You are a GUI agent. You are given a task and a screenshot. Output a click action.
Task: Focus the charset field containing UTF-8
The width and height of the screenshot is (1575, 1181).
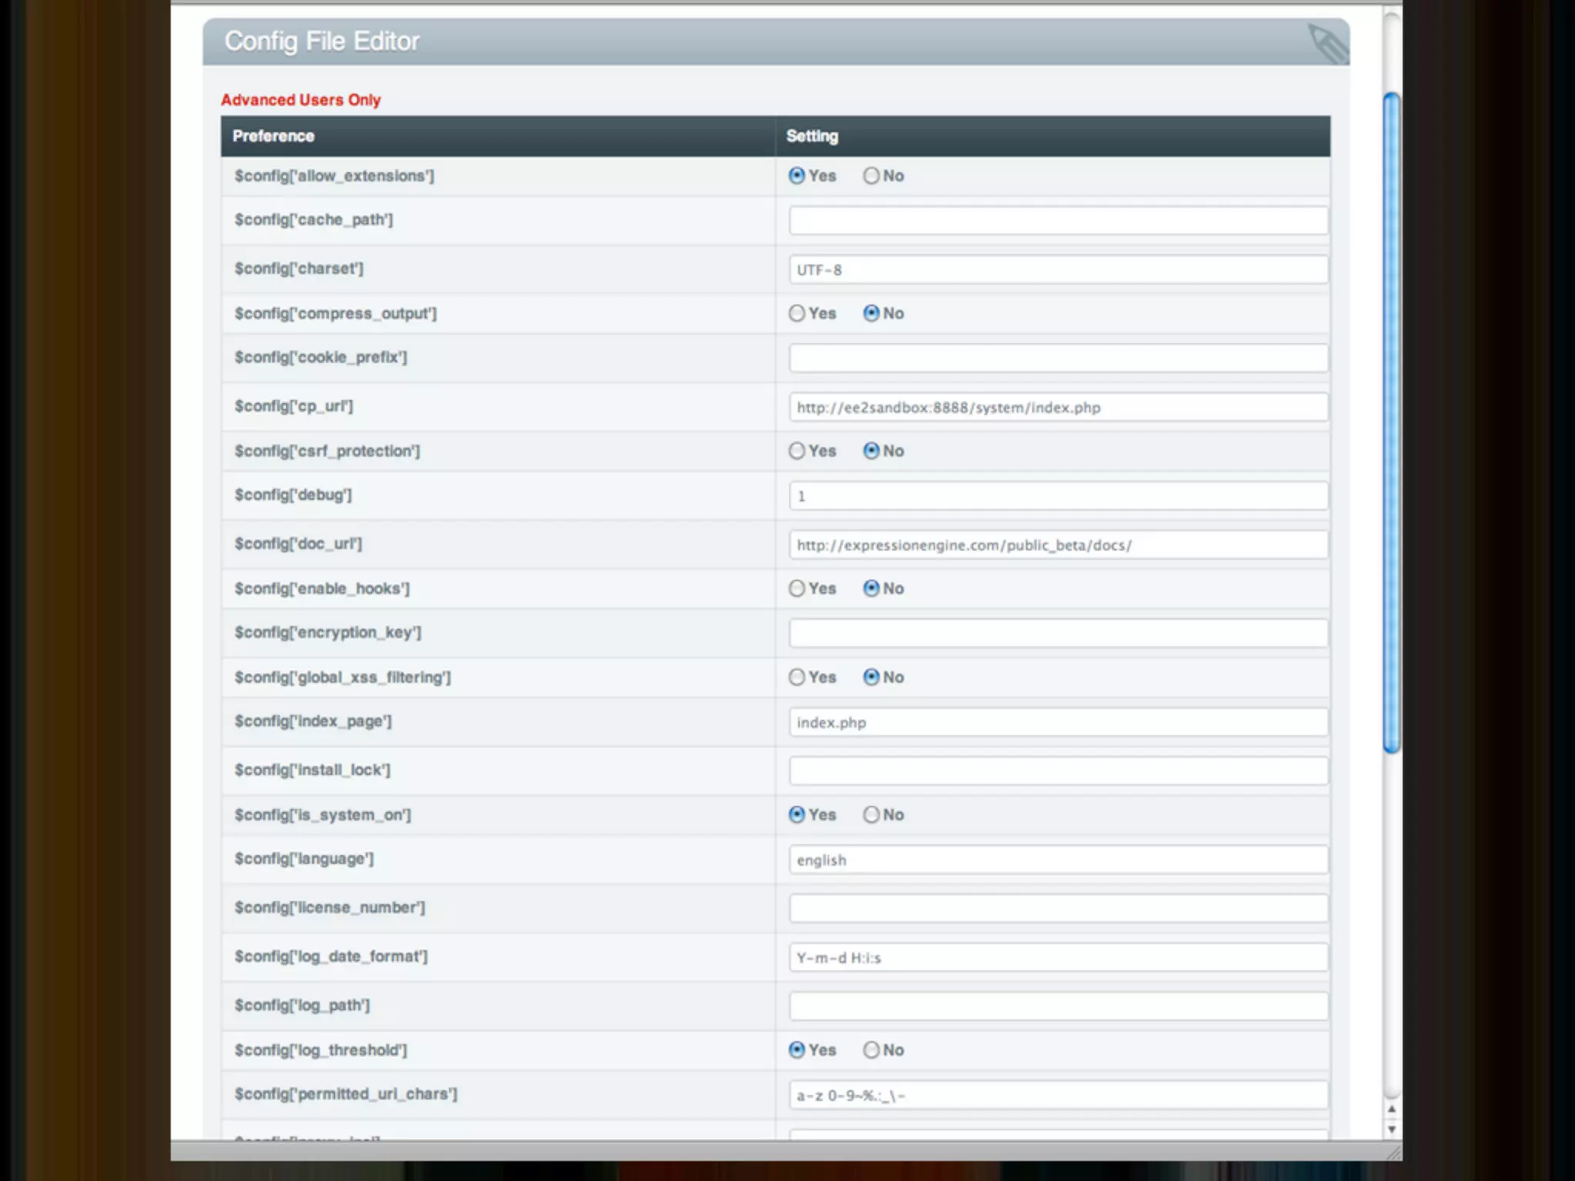tap(1057, 270)
